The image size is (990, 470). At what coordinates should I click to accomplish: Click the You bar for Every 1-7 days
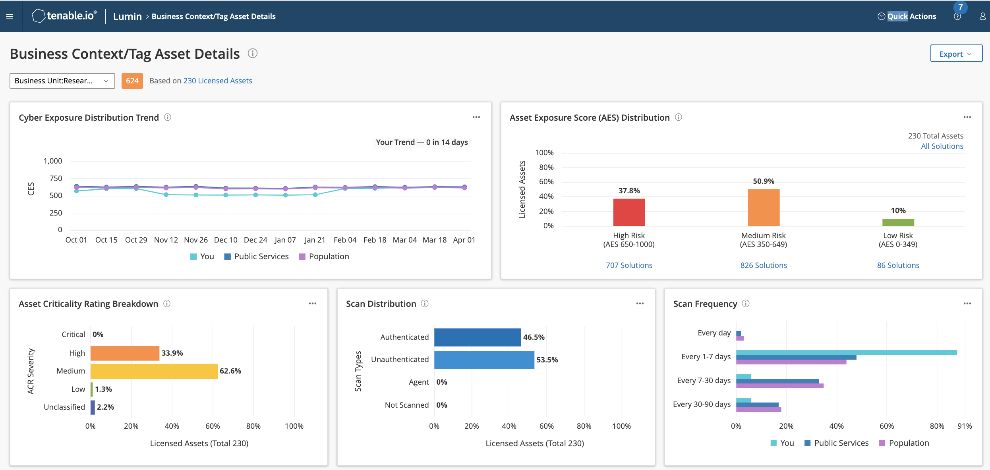point(847,352)
